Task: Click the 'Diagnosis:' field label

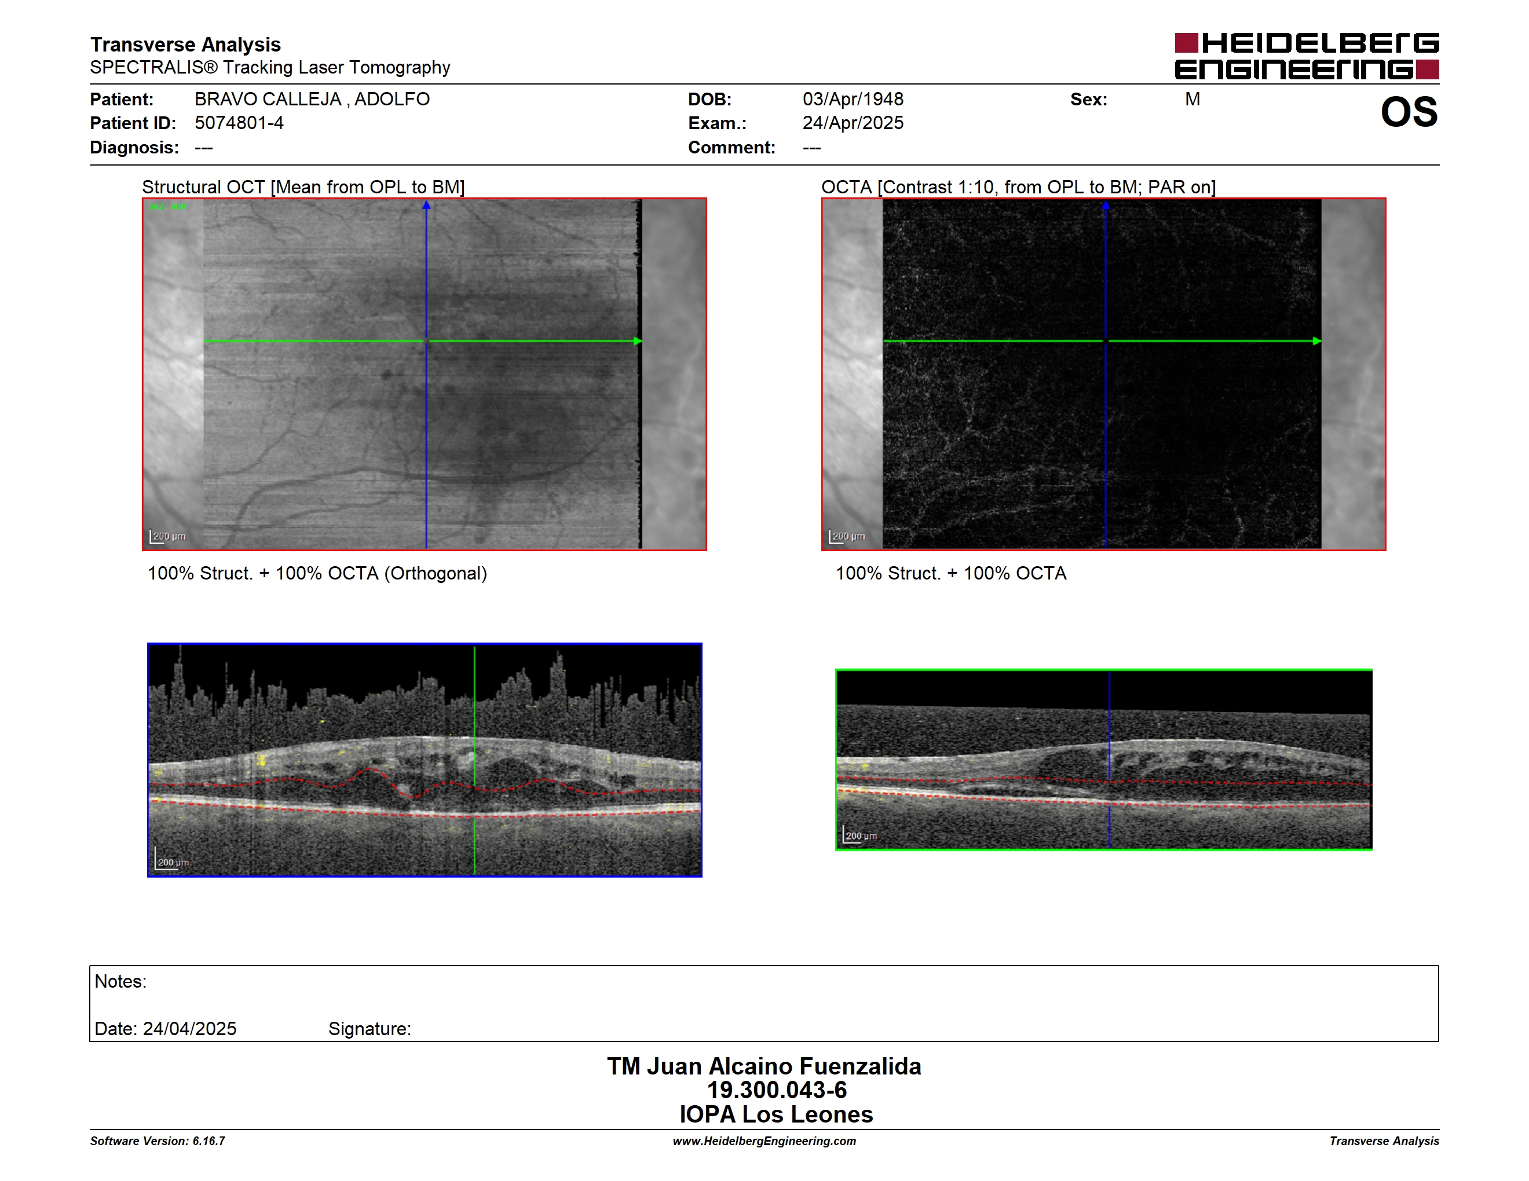Action: pos(134,148)
